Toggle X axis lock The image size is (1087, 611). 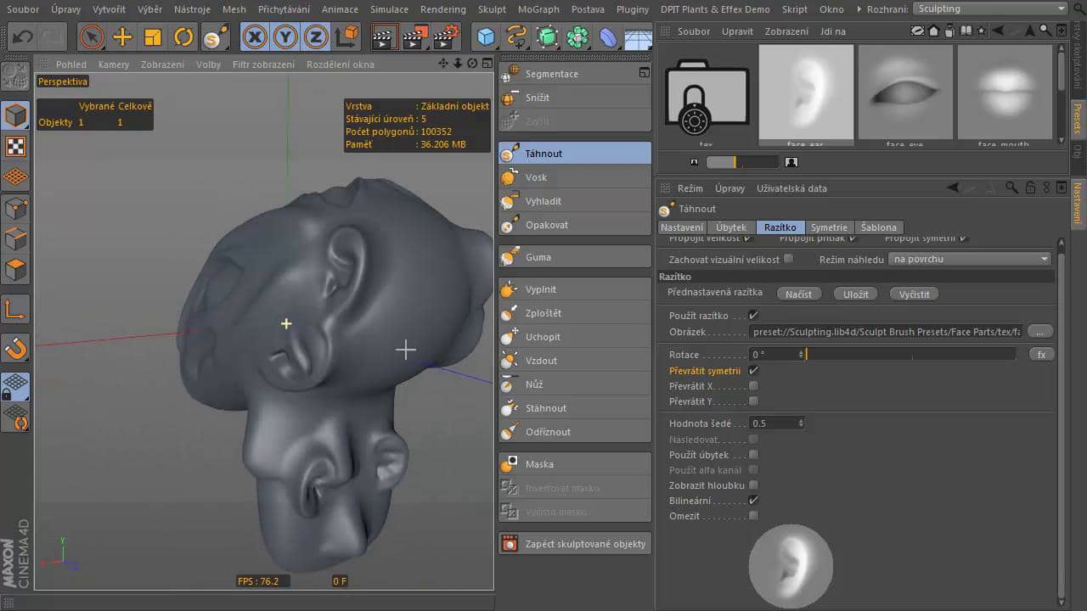click(256, 37)
